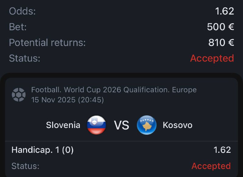Select the Slovenia team name
This screenshot has width=243, height=177.
point(63,125)
